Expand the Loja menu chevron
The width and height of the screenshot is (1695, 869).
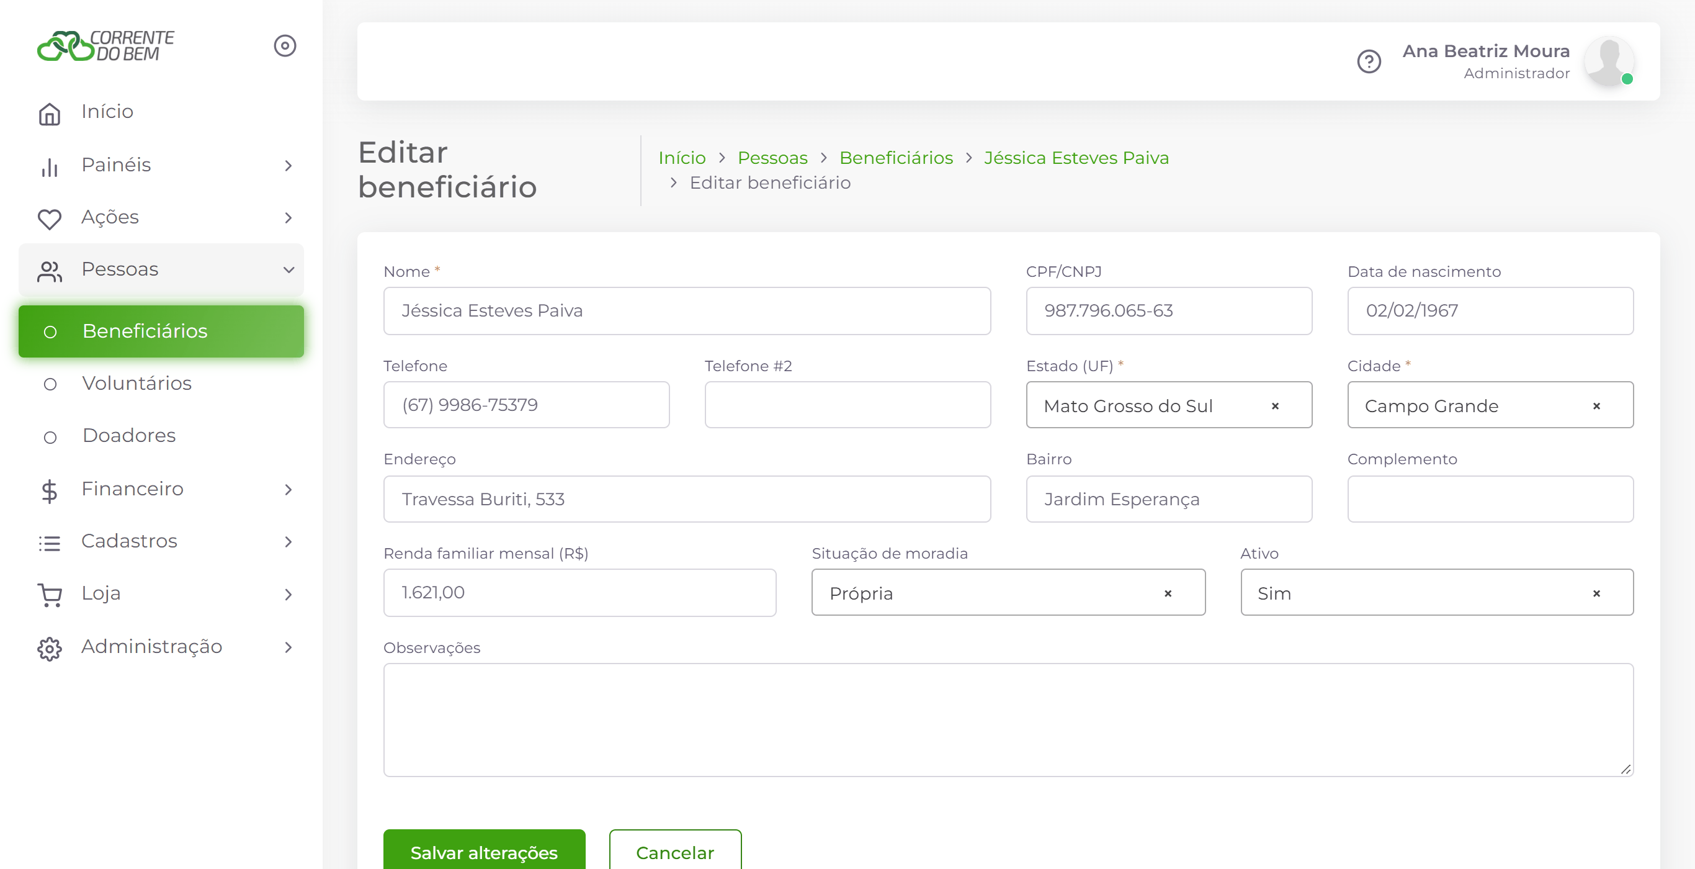tap(288, 595)
